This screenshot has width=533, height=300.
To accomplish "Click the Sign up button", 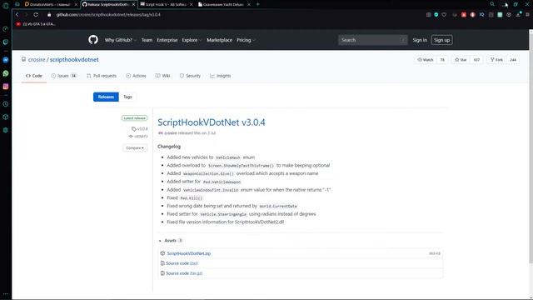I will click(441, 40).
